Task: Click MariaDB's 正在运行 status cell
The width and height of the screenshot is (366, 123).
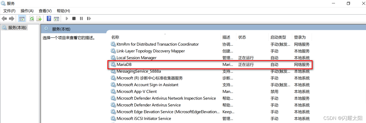Action: 246,65
